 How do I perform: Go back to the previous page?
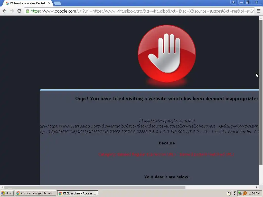[x=5, y=11]
